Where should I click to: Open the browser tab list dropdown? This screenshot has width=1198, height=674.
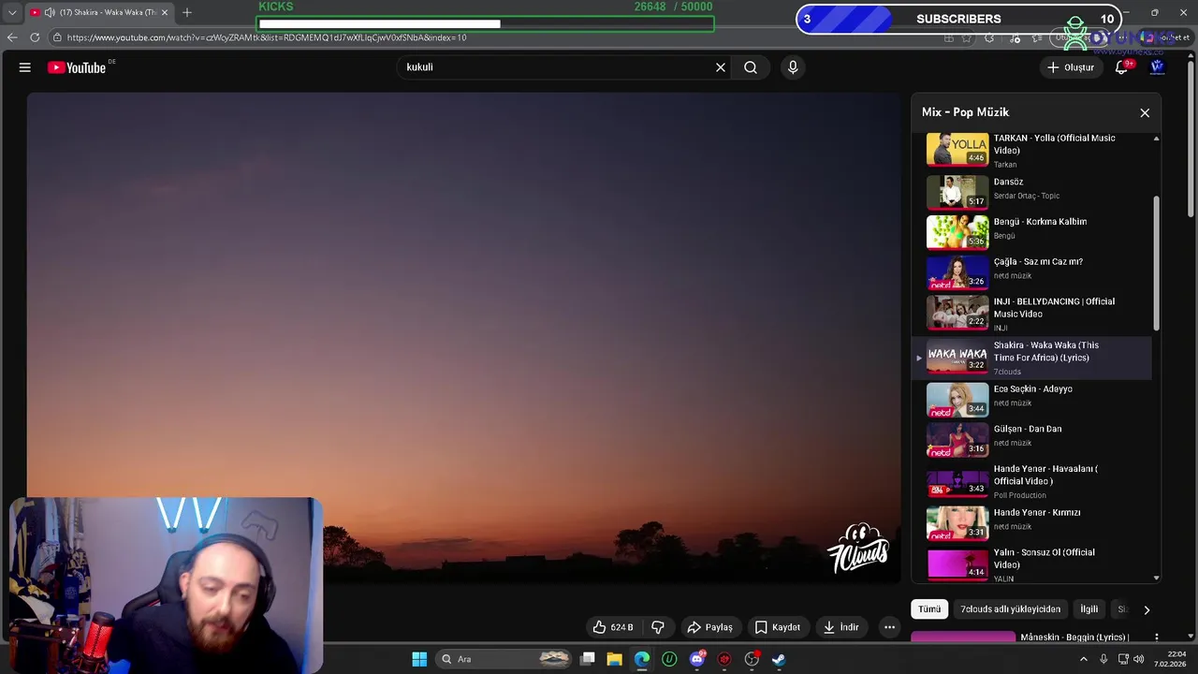click(x=12, y=12)
